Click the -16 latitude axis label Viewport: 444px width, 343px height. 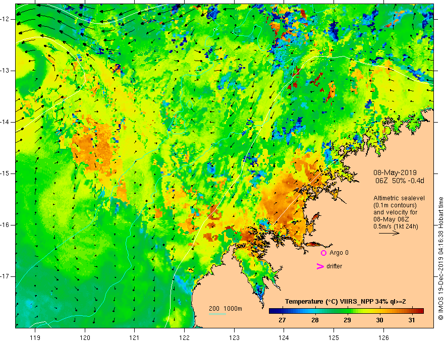6,225
